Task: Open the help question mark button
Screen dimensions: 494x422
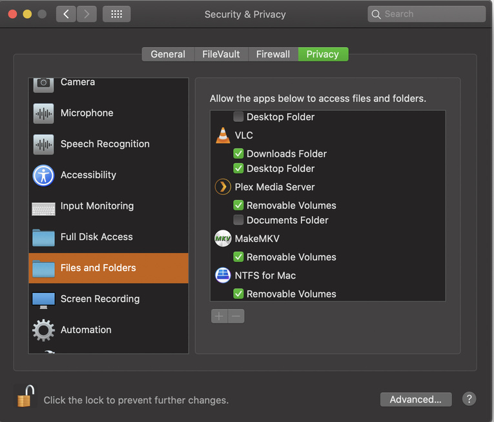Action: 469,399
